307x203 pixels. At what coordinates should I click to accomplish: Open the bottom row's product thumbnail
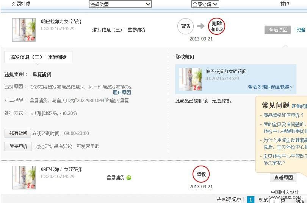(x=24, y=177)
